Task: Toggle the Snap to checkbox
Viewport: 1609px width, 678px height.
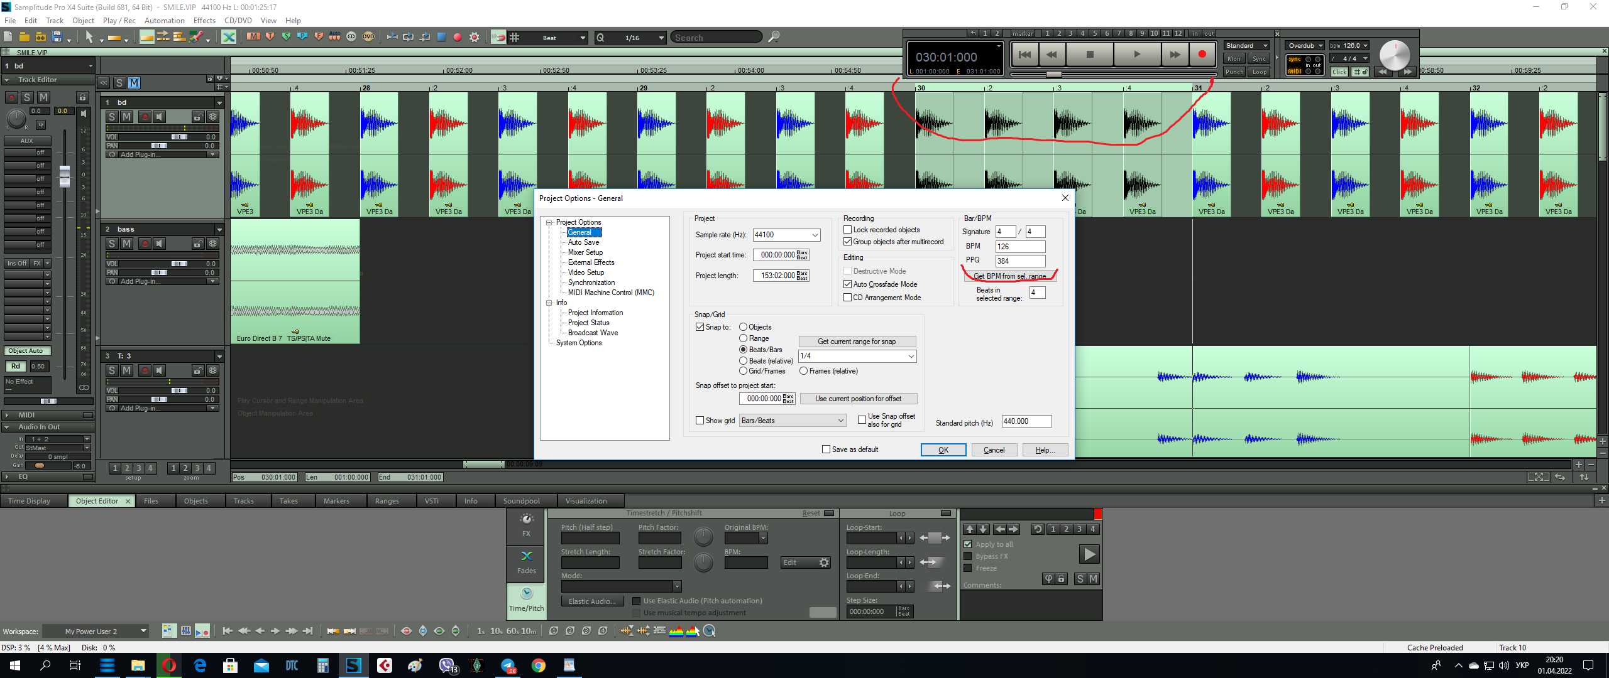Action: point(700,327)
